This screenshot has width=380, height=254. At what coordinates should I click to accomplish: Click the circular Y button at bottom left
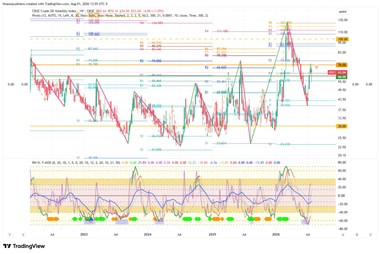[x=10, y=235]
